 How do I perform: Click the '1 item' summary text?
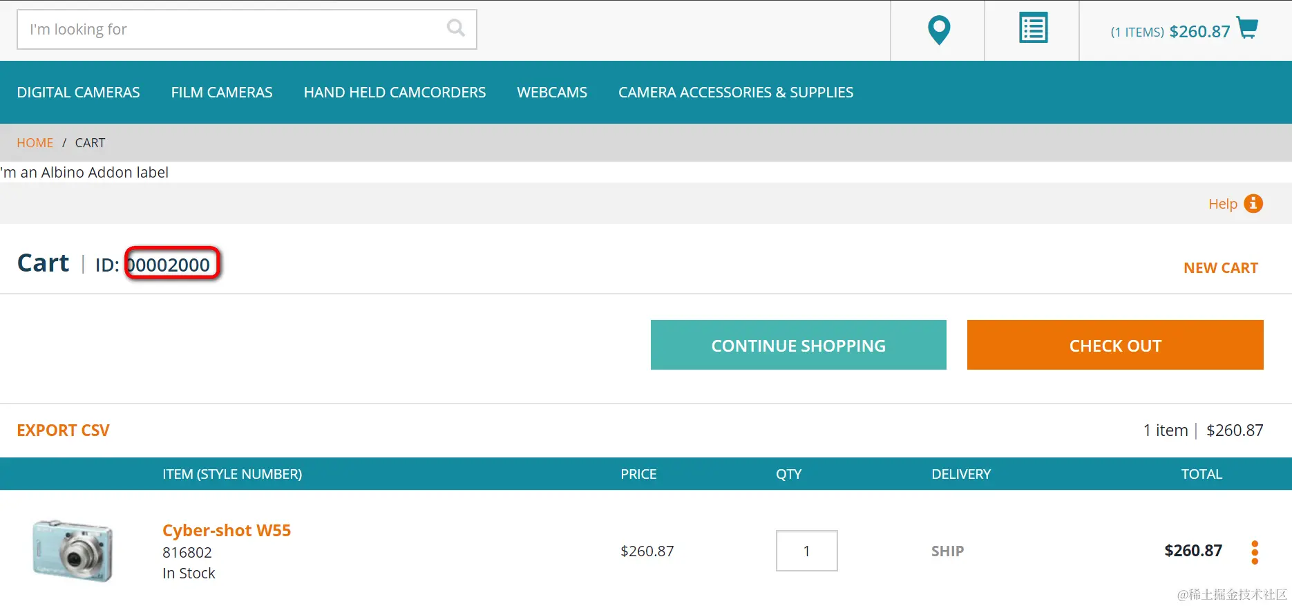click(1166, 430)
